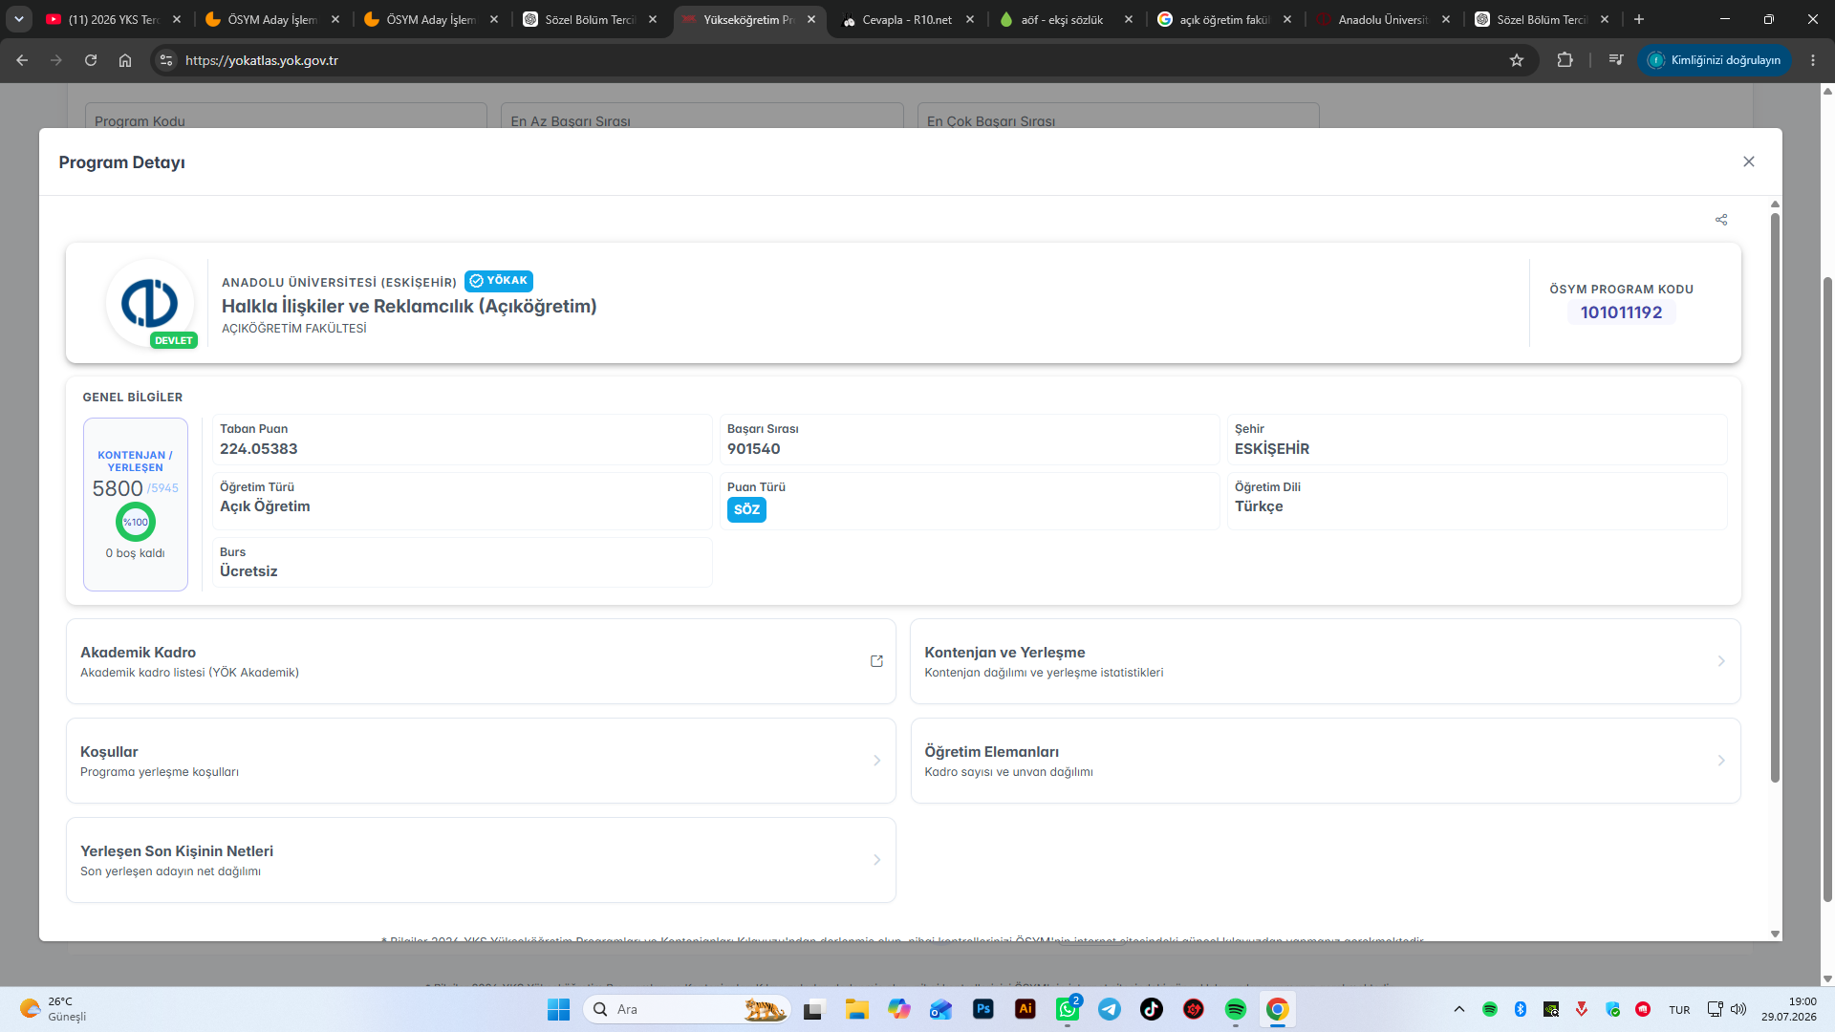Reload the YÖK Atlas page
Image resolution: width=1835 pixels, height=1032 pixels.
[91, 60]
